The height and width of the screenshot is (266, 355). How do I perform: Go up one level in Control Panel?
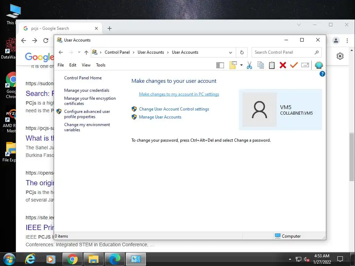(86, 53)
